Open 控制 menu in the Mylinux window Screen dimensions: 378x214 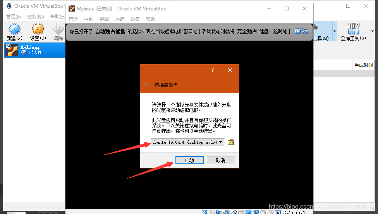[x=88, y=19]
